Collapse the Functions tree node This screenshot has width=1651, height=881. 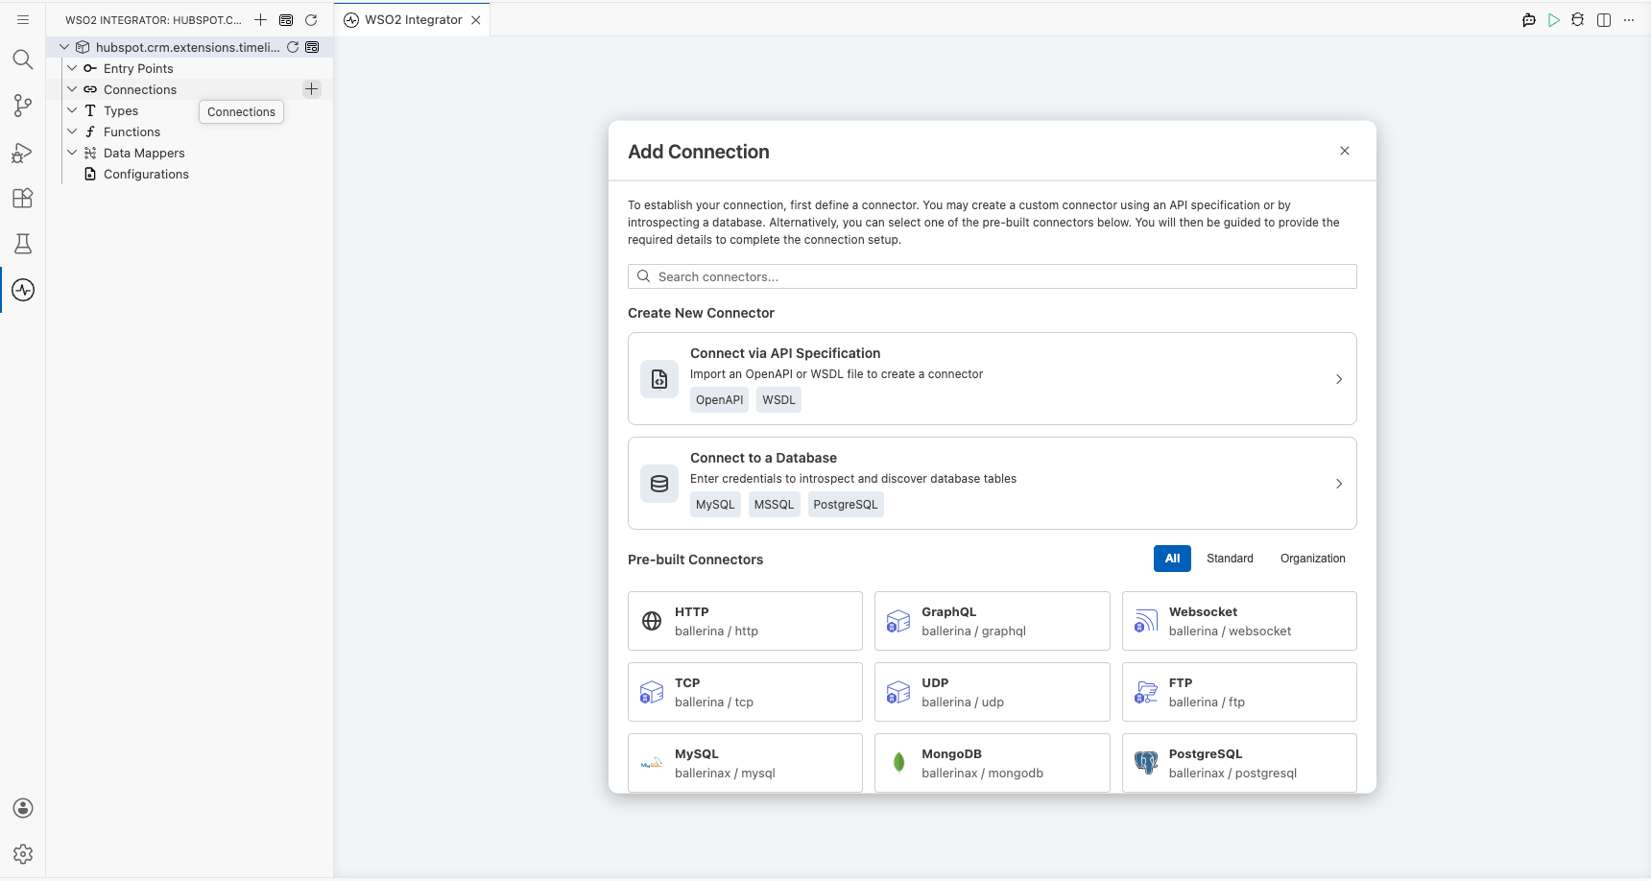pos(72,131)
